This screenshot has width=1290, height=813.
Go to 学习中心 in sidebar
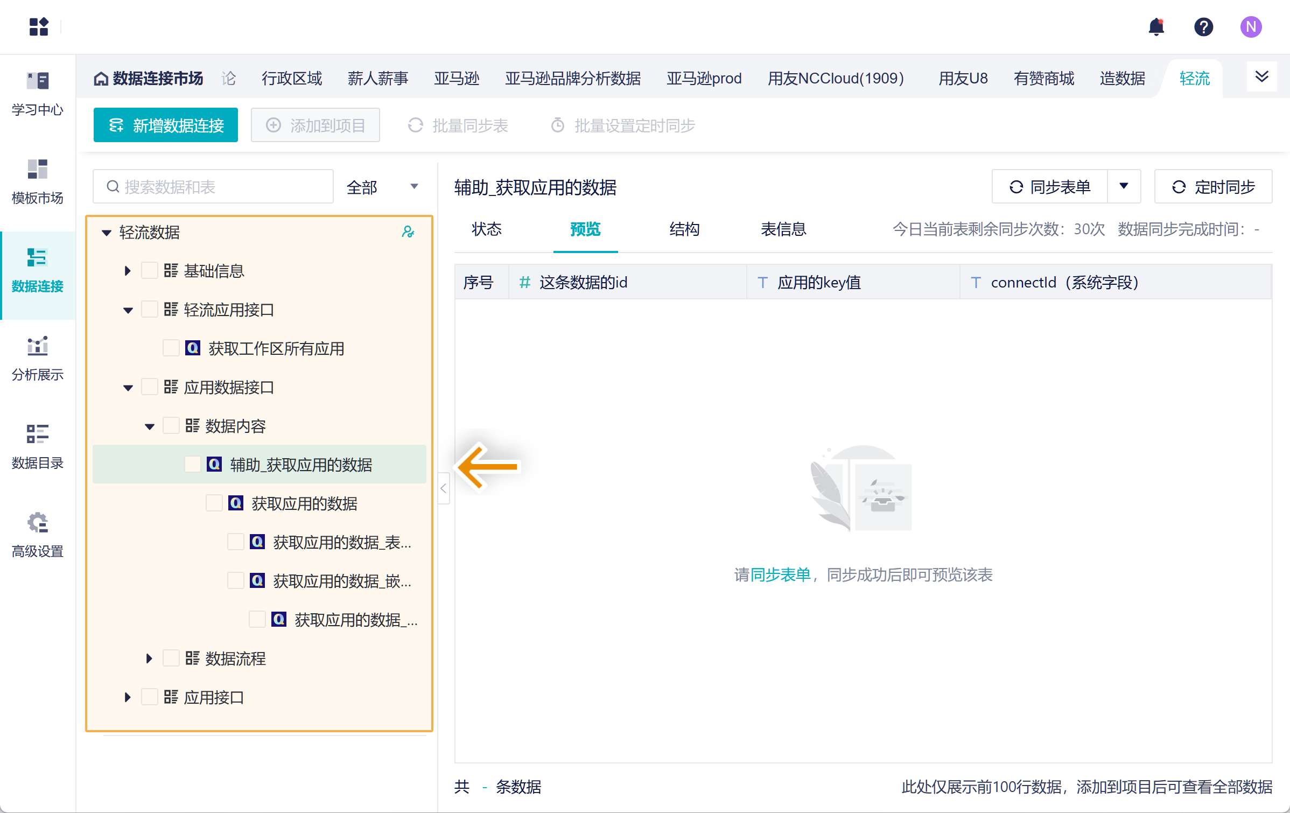pyautogui.click(x=38, y=94)
